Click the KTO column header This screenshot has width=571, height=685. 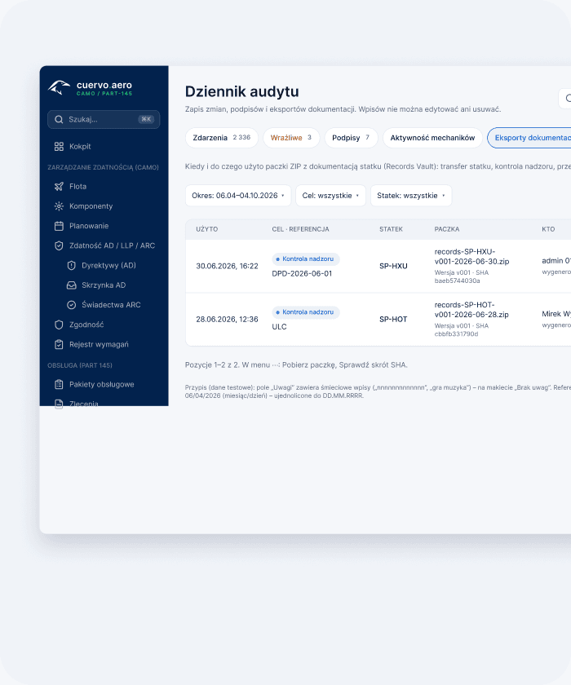coord(548,229)
